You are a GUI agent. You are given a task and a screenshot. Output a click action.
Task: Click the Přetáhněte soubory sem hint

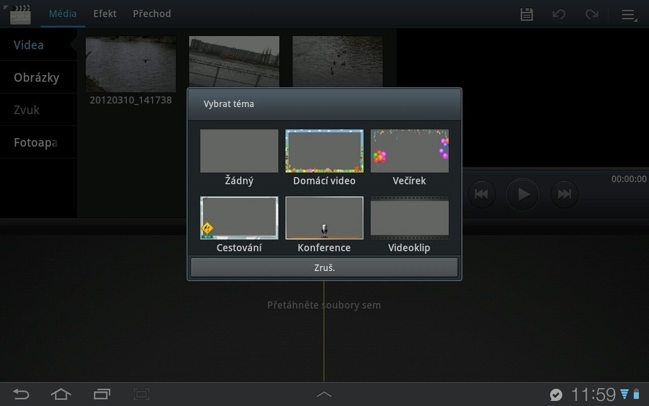[x=324, y=306]
